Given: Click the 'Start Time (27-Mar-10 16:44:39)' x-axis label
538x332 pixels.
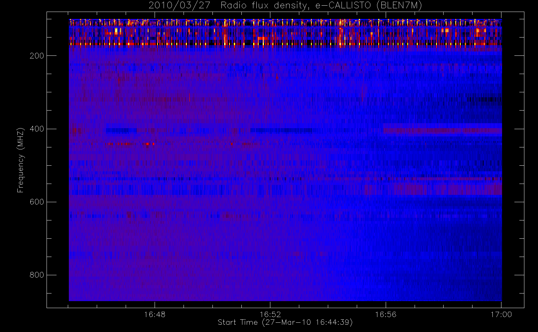Looking at the screenshot, I should point(285,322).
